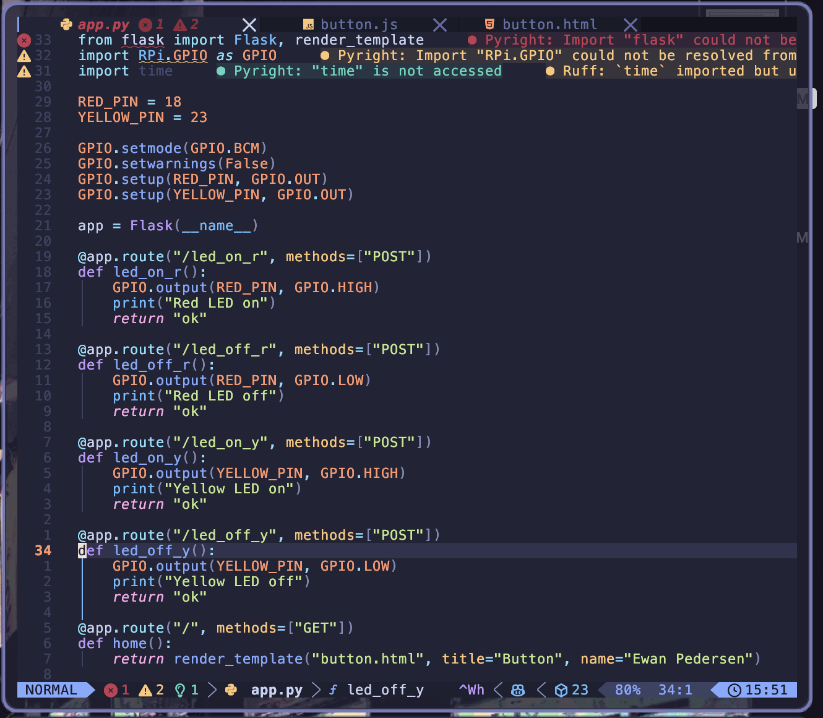Image resolution: width=823 pixels, height=718 pixels.
Task: Open the button.html tab
Action: (x=549, y=25)
